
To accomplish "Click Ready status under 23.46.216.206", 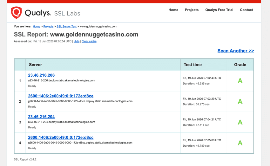I will [32, 86].
